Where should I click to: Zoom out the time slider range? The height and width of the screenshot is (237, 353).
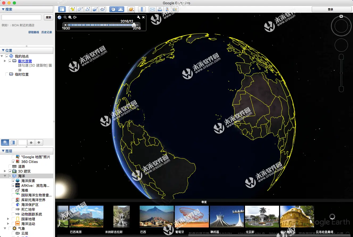[x=65, y=17]
